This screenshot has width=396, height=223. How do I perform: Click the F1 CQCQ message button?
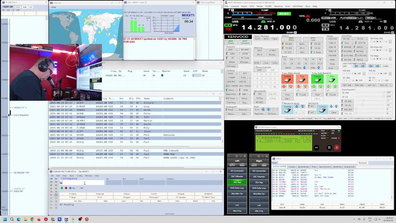pyautogui.click(x=73, y=194)
